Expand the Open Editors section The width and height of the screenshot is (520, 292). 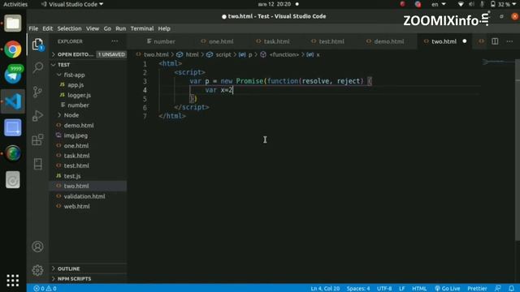(89, 54)
